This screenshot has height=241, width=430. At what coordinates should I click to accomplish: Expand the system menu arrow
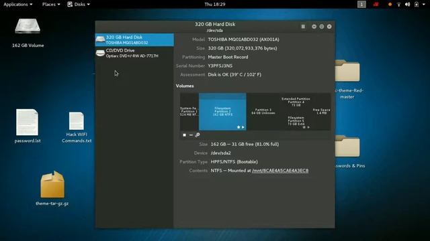(424, 5)
